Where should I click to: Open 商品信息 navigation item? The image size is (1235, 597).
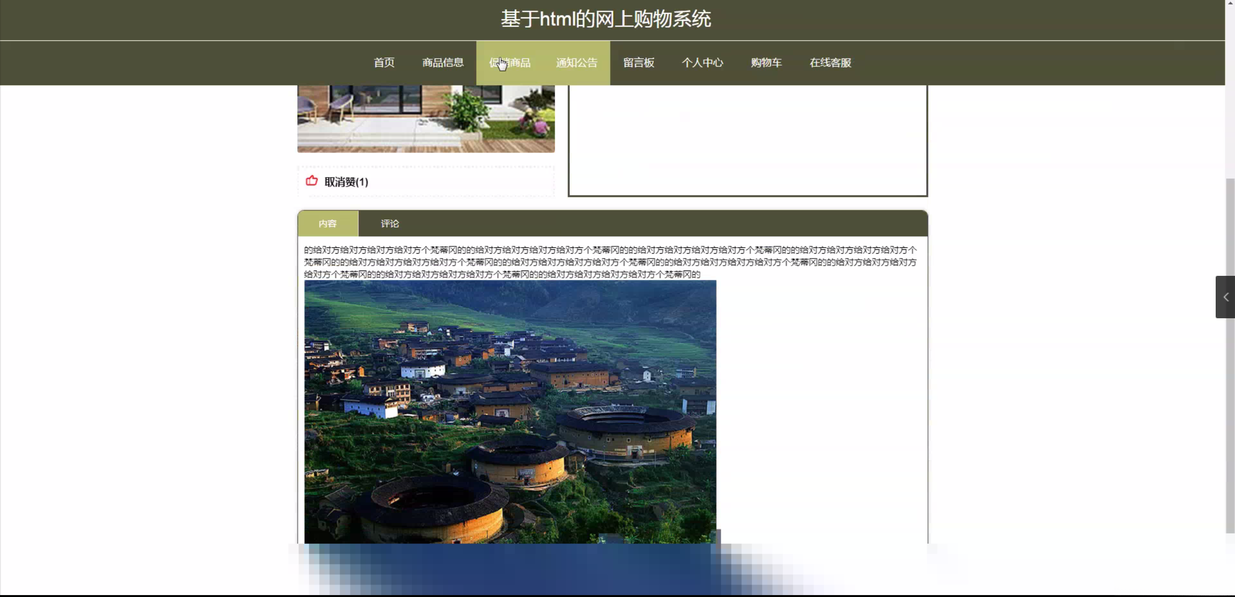[x=443, y=63]
